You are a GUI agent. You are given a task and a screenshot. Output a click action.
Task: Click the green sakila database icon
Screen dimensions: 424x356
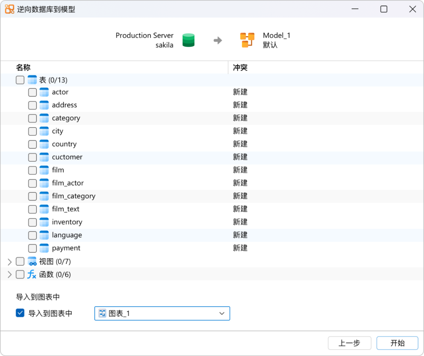(188, 40)
